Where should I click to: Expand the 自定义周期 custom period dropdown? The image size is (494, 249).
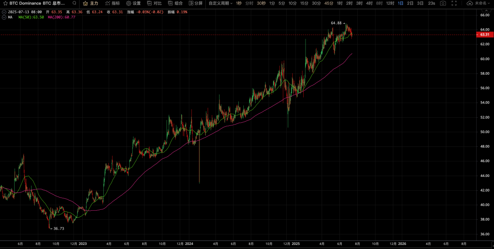220,4
